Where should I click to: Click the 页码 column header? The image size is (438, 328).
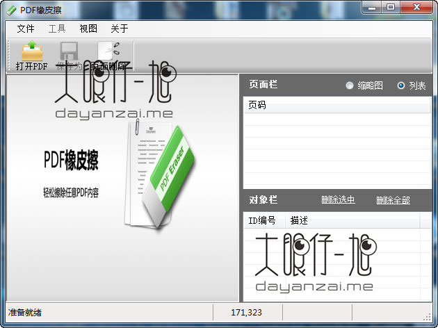pos(337,105)
